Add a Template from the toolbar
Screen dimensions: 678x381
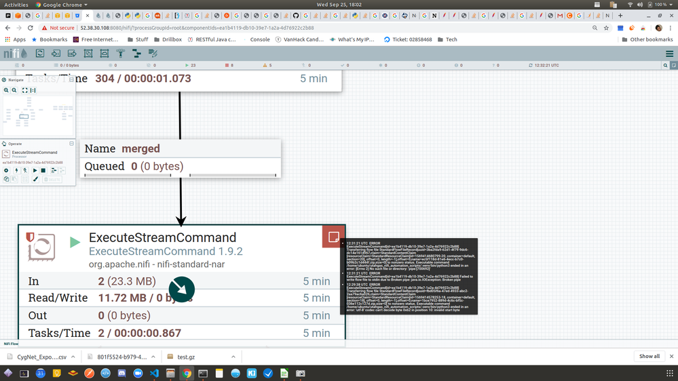136,53
